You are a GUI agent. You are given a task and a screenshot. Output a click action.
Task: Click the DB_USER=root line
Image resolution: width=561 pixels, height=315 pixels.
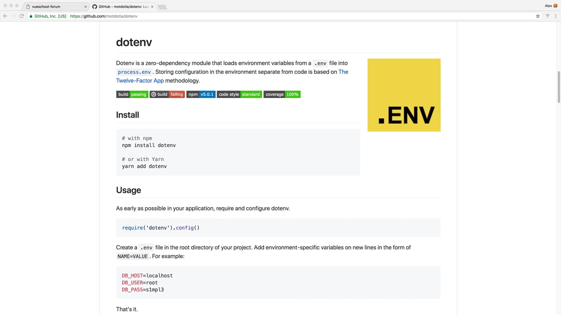[140, 283]
